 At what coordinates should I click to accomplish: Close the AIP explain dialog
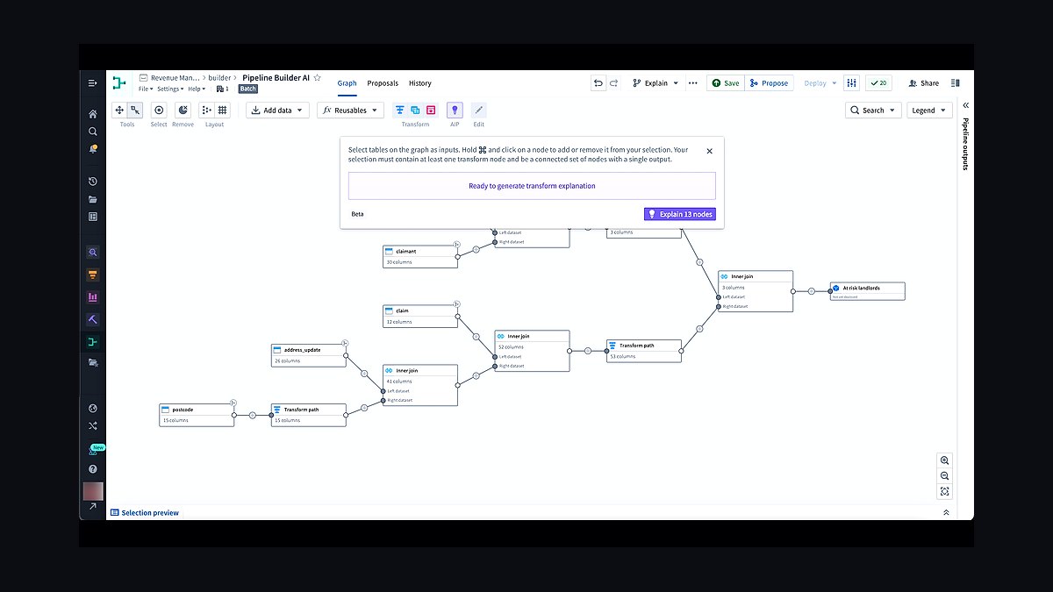pos(710,151)
